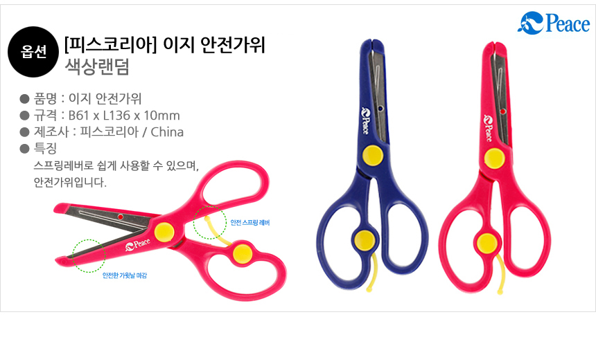Click the green dashed circle around the spring lever
This screenshot has width=596, height=346.
pos(210,222)
